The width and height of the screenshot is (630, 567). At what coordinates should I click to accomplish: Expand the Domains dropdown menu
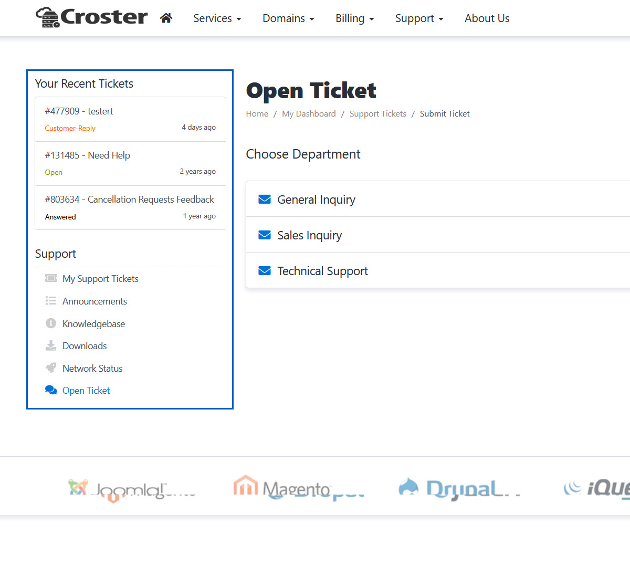(288, 18)
